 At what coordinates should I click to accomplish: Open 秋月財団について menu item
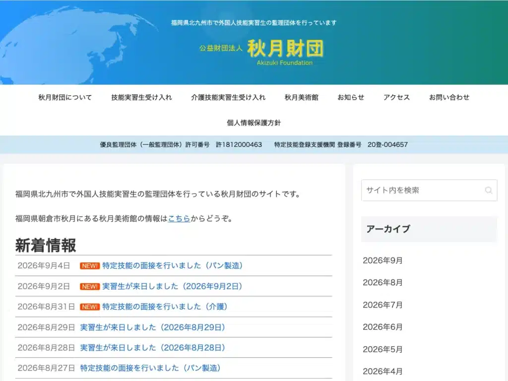(x=65, y=97)
